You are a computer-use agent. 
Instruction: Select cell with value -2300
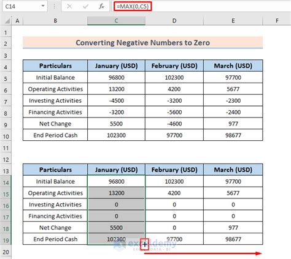click(x=233, y=100)
